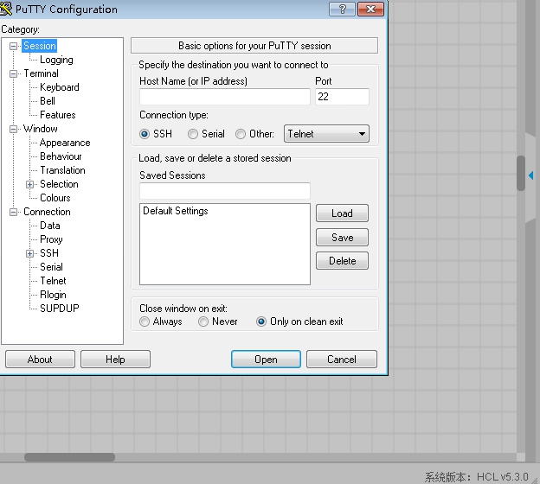Image resolution: width=540 pixels, height=484 pixels.
Task: Open the Telnet protocol dropdown
Action: [326, 134]
